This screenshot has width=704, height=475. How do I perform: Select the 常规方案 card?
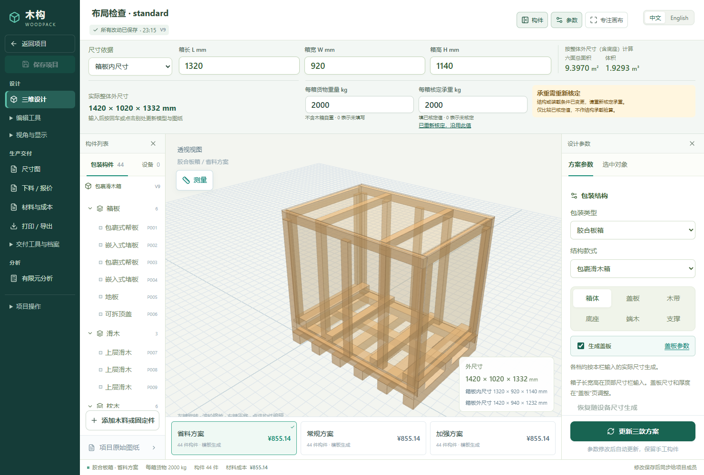363,438
